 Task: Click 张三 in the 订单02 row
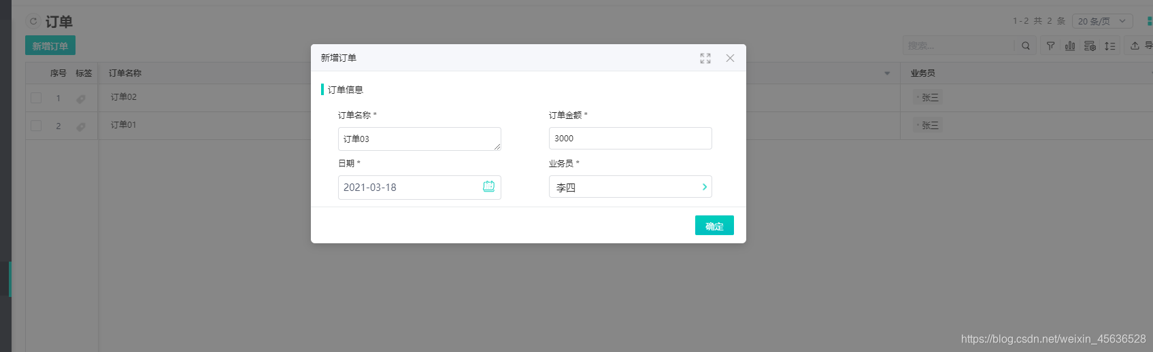(x=929, y=98)
